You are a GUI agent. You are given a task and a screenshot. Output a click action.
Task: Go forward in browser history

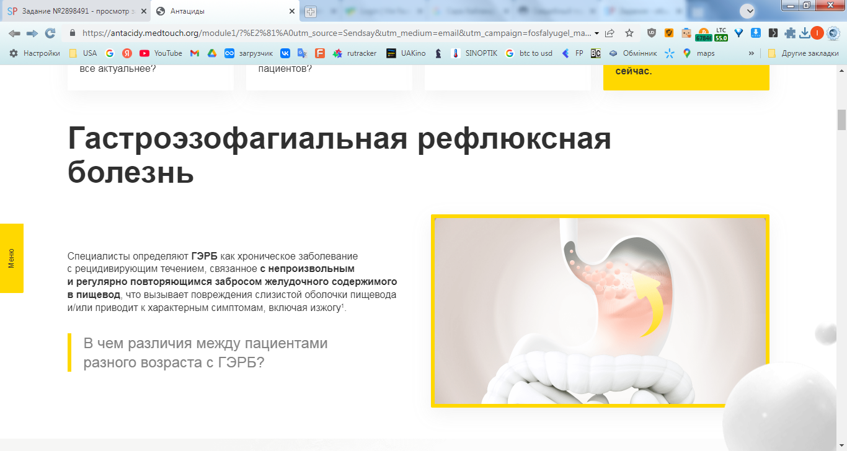tap(32, 33)
